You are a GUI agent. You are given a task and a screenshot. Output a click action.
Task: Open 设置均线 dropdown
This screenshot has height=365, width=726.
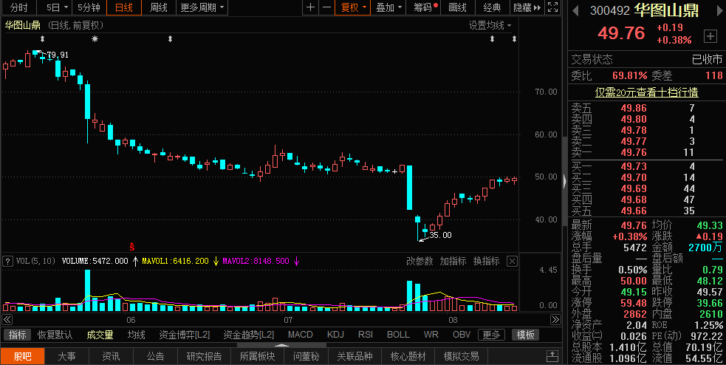(490, 25)
